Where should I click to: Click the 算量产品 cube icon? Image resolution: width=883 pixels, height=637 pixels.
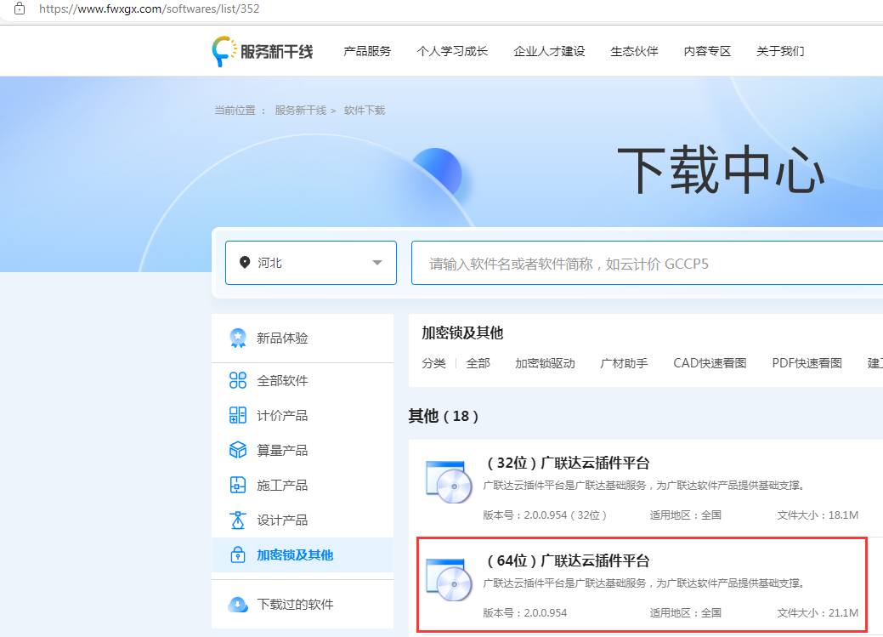pyautogui.click(x=238, y=451)
